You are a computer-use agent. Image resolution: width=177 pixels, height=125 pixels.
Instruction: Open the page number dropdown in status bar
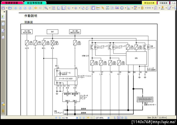pos(77,118)
